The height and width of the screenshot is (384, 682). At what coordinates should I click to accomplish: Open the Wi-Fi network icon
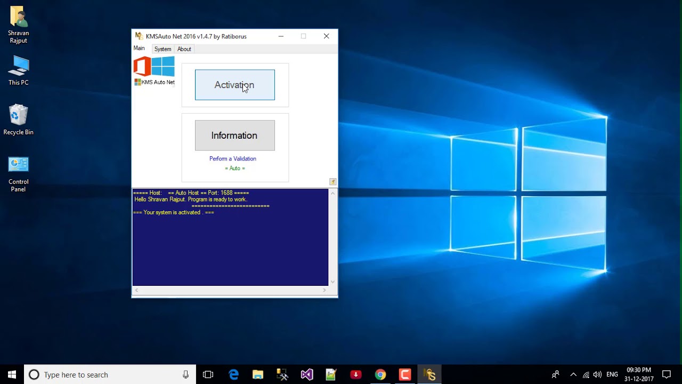pos(586,375)
